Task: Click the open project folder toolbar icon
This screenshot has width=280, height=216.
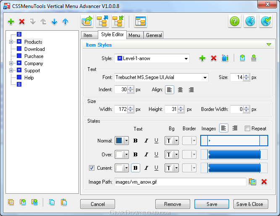Action: 87,21
